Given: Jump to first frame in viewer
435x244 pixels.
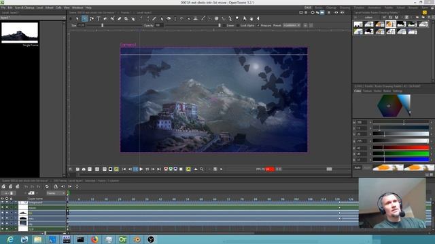Looking at the screenshot, I should click(124, 169).
